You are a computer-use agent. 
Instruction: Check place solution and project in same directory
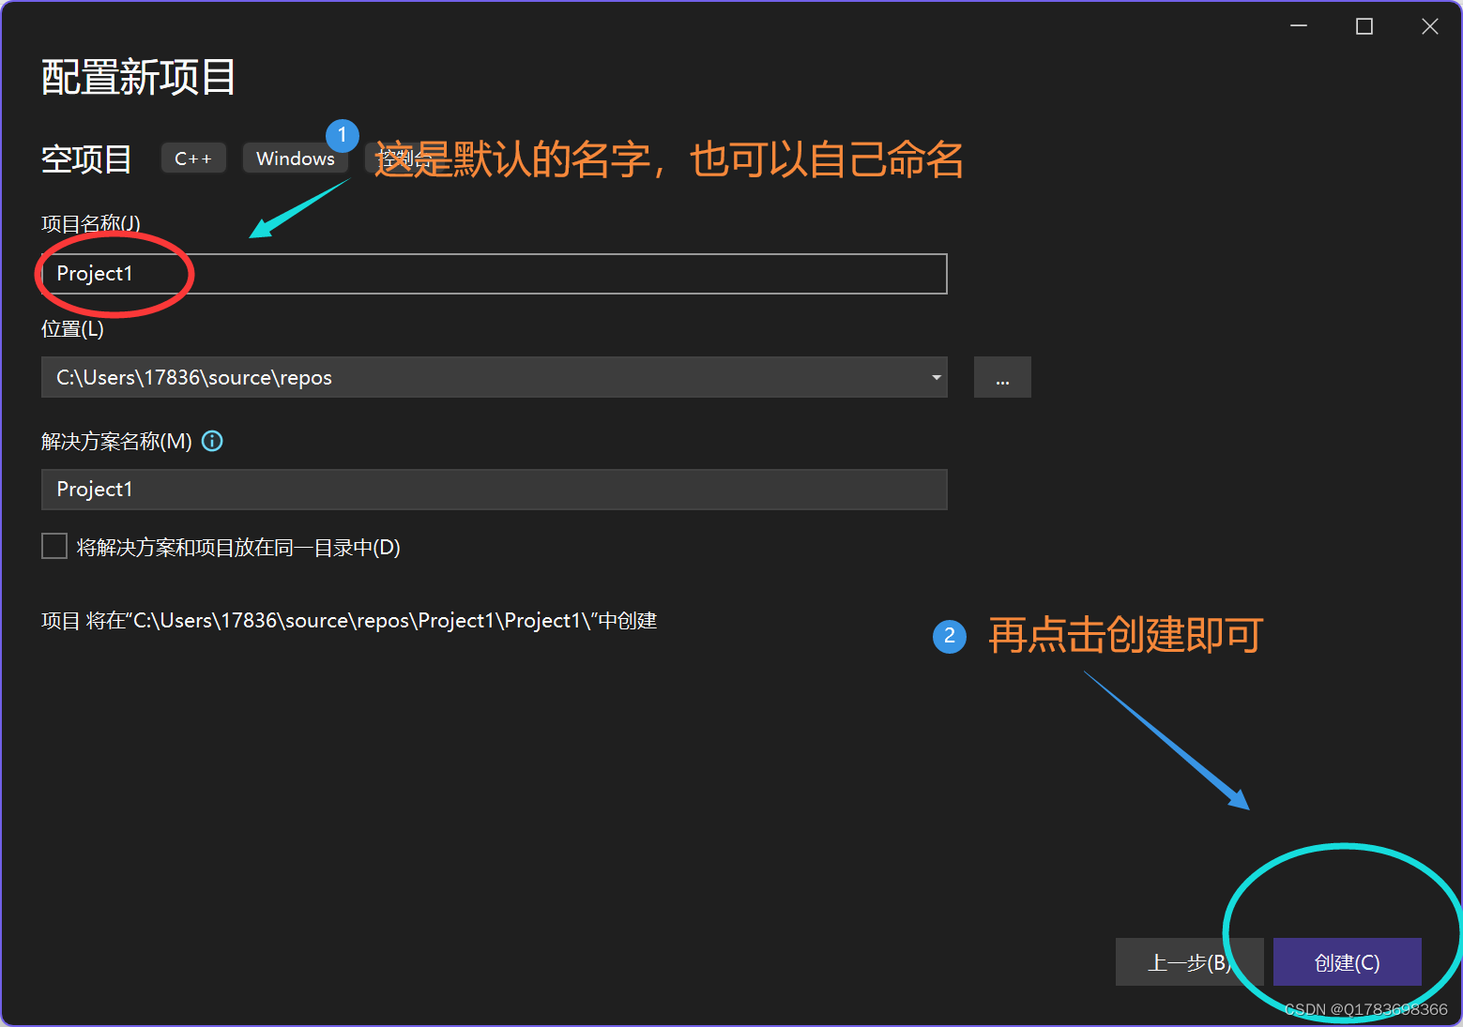(x=54, y=546)
